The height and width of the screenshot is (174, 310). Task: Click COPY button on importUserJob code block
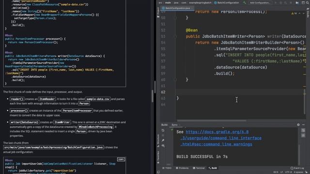tap(121, 159)
